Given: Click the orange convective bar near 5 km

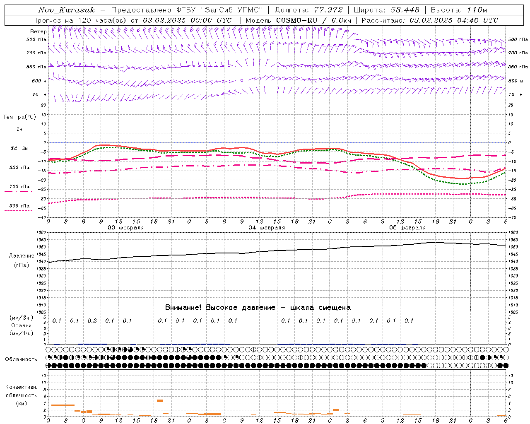Looking at the screenshot, I should point(160,401).
